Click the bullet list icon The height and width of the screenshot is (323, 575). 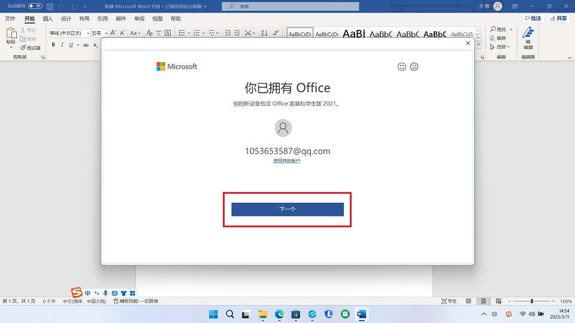click(181, 33)
